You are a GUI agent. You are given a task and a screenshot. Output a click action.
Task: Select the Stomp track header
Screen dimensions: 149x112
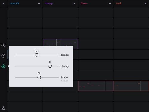[49, 4]
